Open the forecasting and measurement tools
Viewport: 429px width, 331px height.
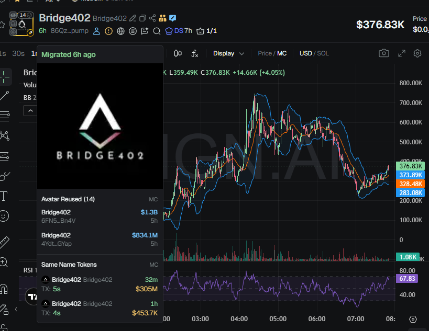5,156
